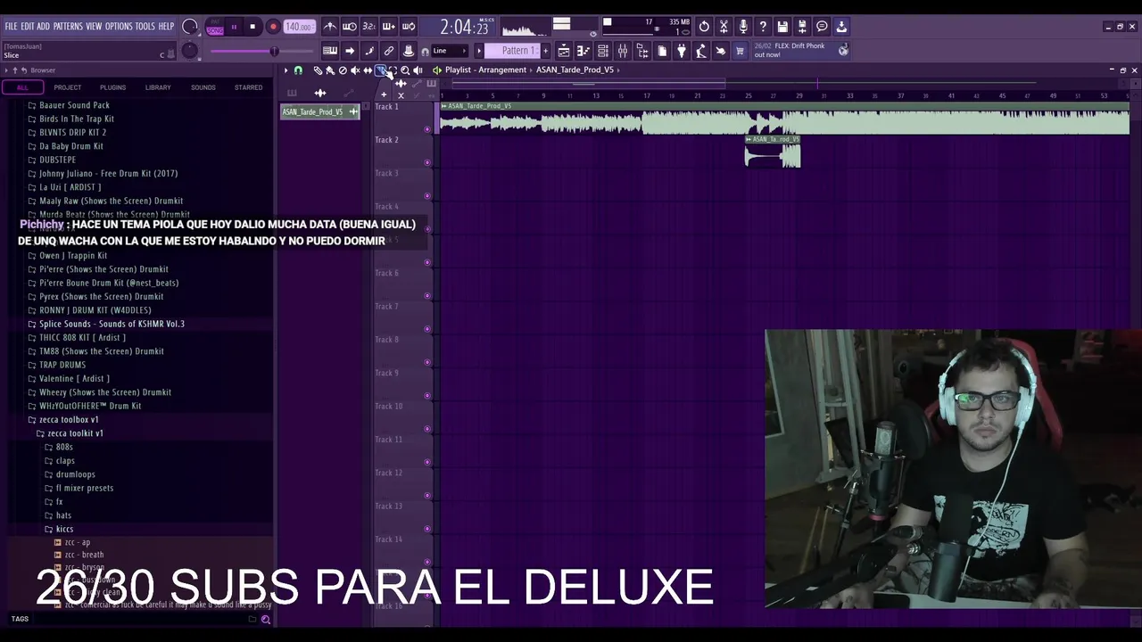Viewport: 1142px width, 642px height.
Task: Select the Paint brush tool in playlist
Action: click(330, 70)
